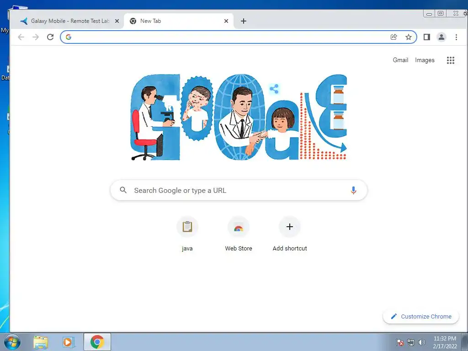This screenshot has width=468, height=351.
Task: Open the Web Store shortcut
Action: pos(239,234)
